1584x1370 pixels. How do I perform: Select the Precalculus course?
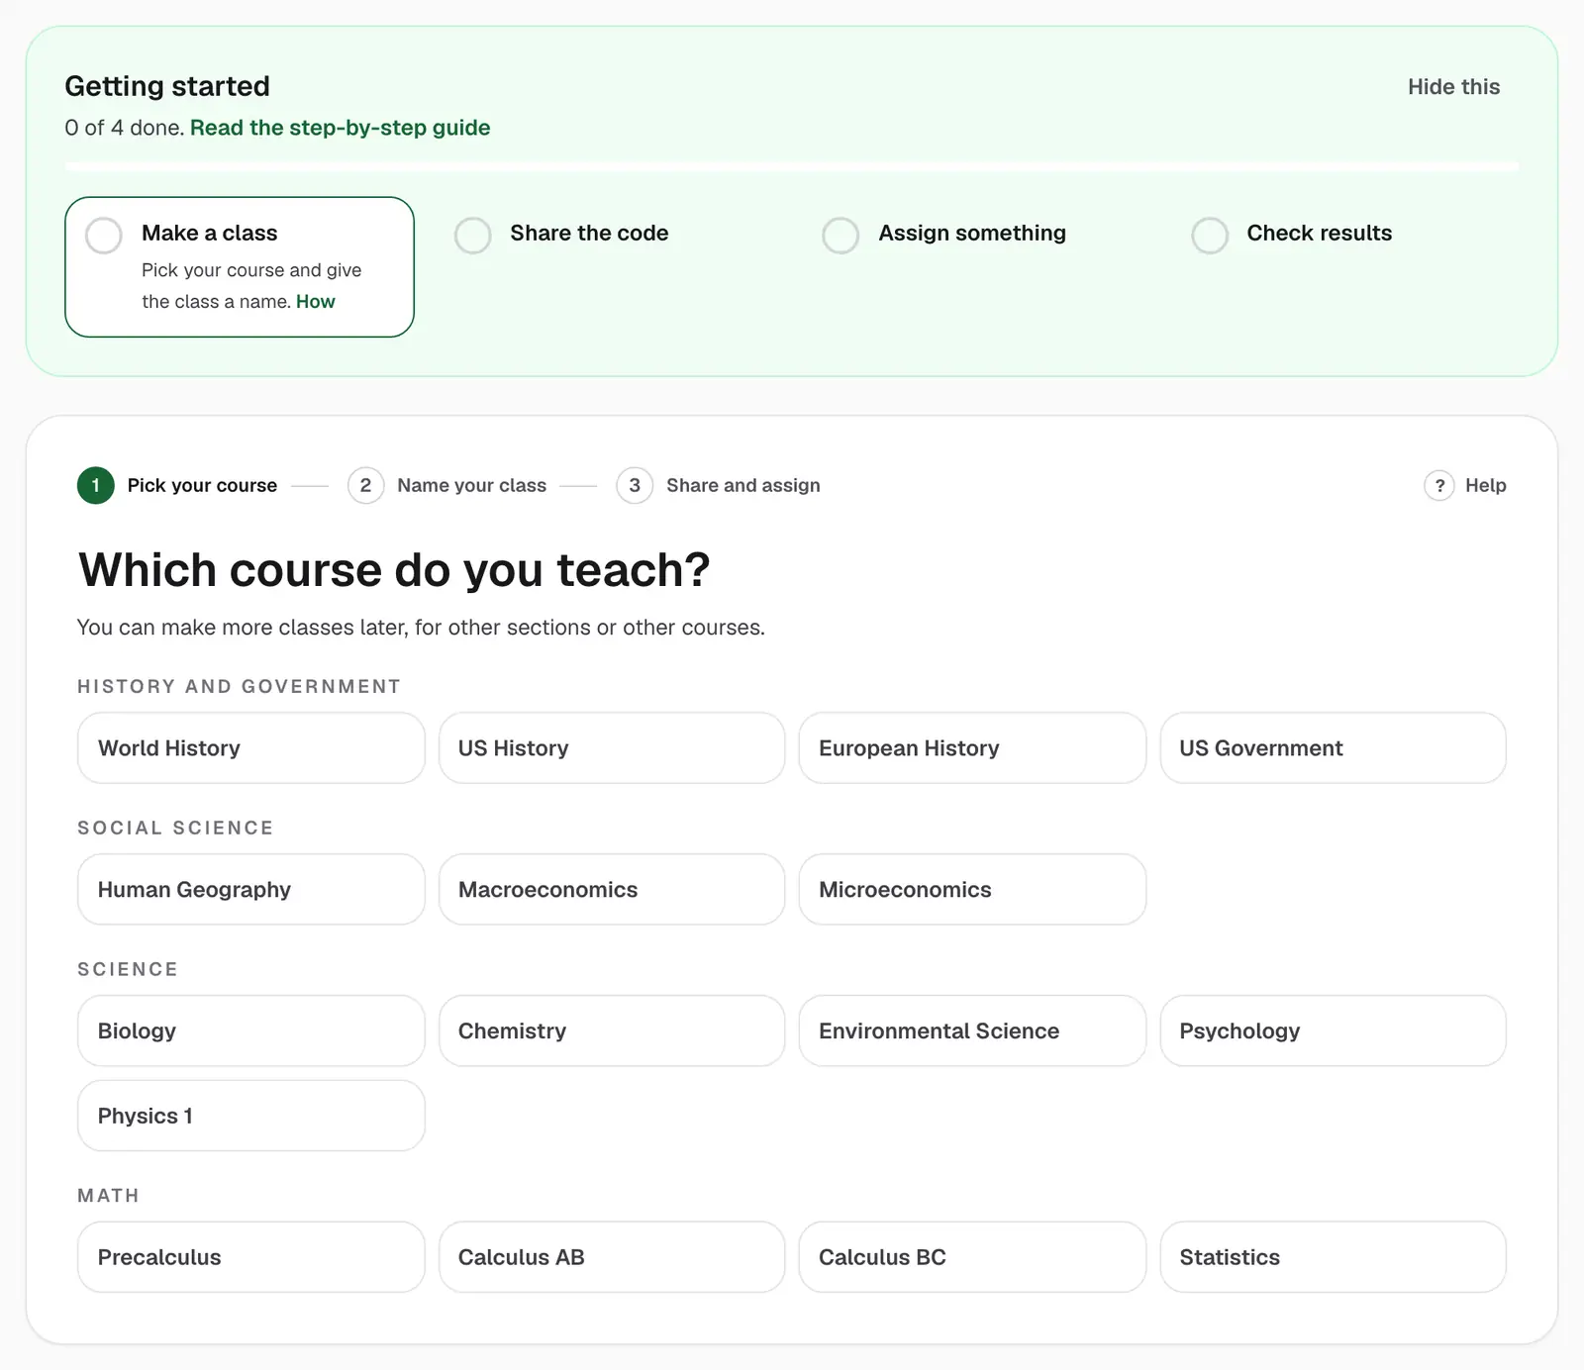(x=251, y=1257)
